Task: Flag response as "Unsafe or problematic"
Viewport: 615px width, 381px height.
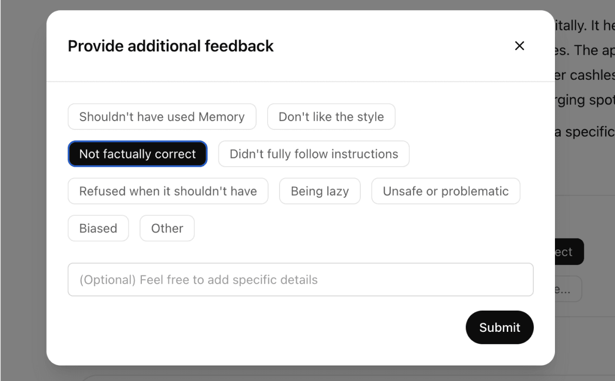Action: (446, 191)
